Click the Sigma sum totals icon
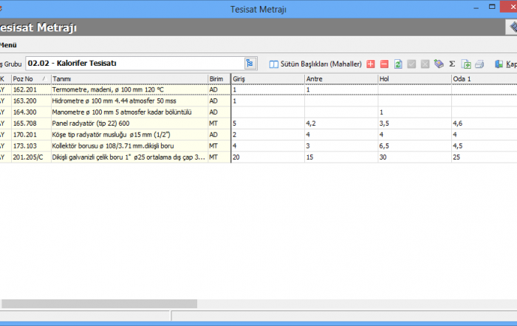517x326 pixels. pyautogui.click(x=452, y=64)
